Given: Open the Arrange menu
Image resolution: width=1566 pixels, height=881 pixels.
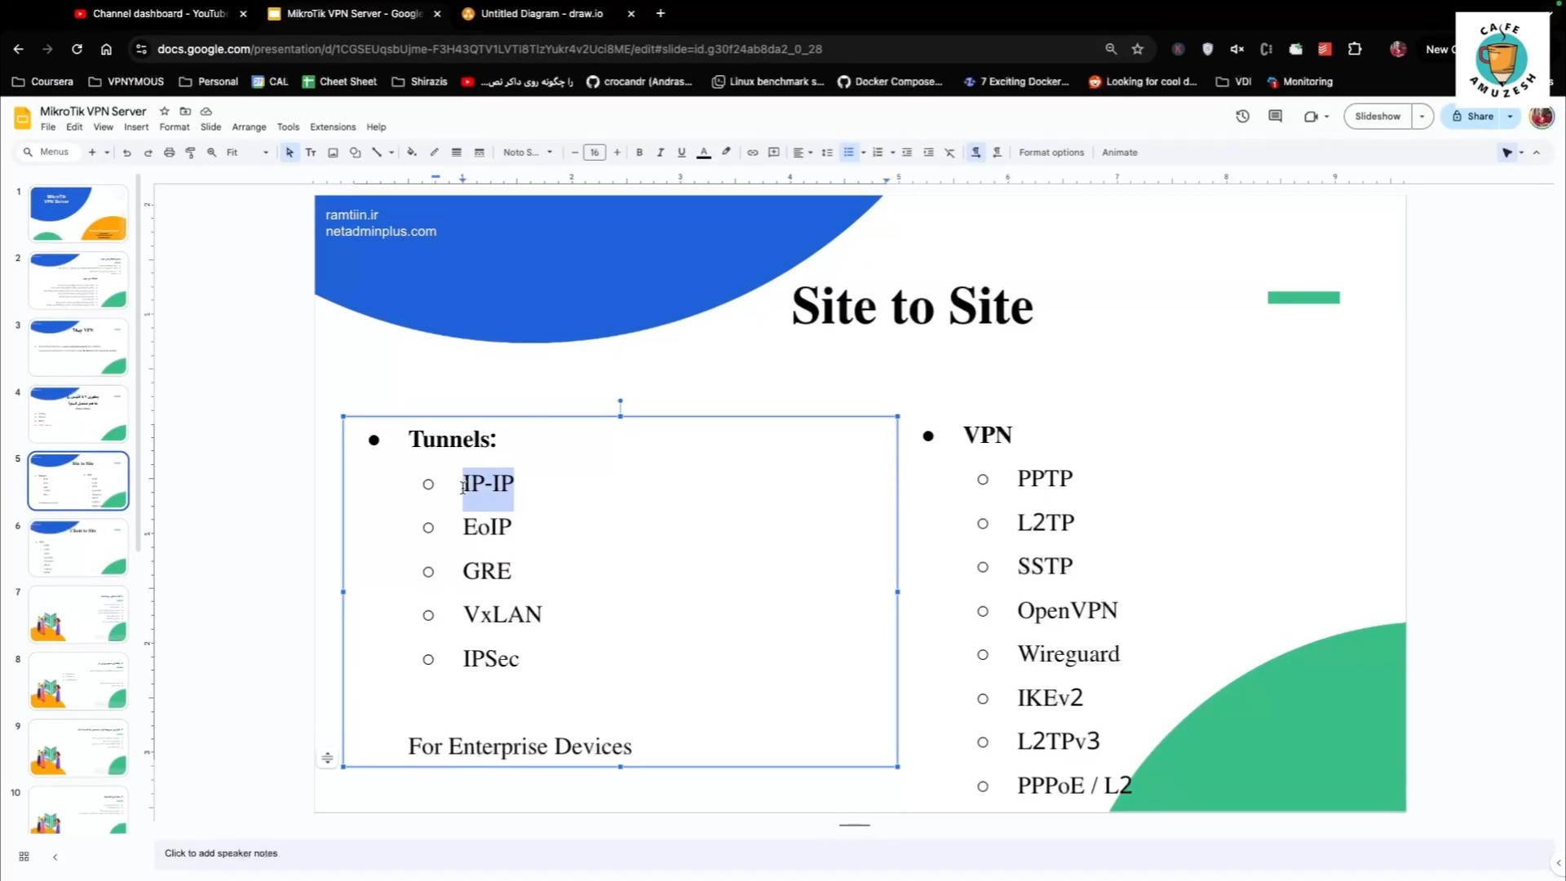Looking at the screenshot, I should click(x=249, y=127).
